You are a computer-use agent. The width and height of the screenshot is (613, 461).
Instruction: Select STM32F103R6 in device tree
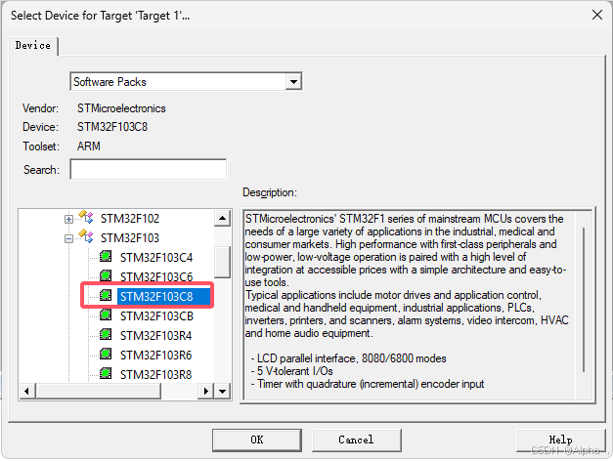pyautogui.click(x=156, y=356)
